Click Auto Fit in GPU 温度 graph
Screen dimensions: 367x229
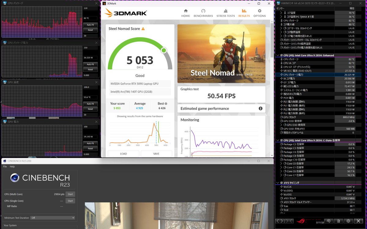[x=90, y=104]
